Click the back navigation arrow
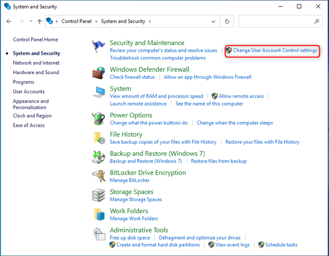329x256 pixels. point(9,21)
